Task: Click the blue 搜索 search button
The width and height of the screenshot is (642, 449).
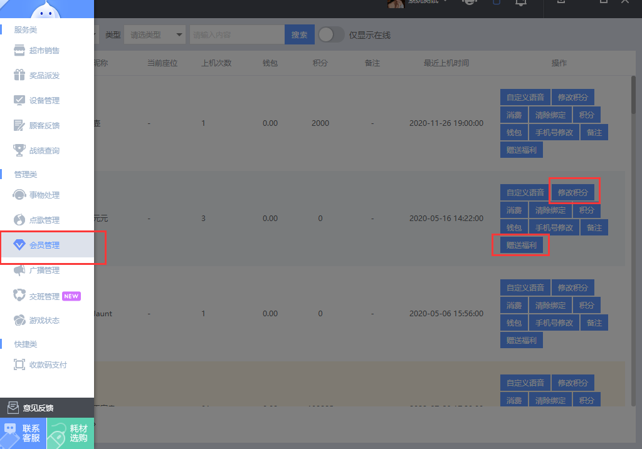Action: (x=299, y=35)
